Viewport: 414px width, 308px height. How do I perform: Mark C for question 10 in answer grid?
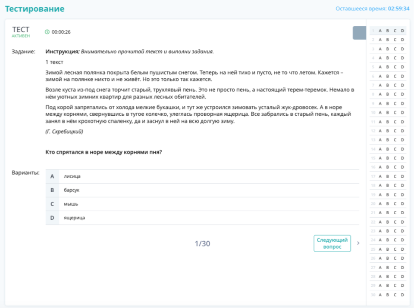pyautogui.click(x=395, y=113)
